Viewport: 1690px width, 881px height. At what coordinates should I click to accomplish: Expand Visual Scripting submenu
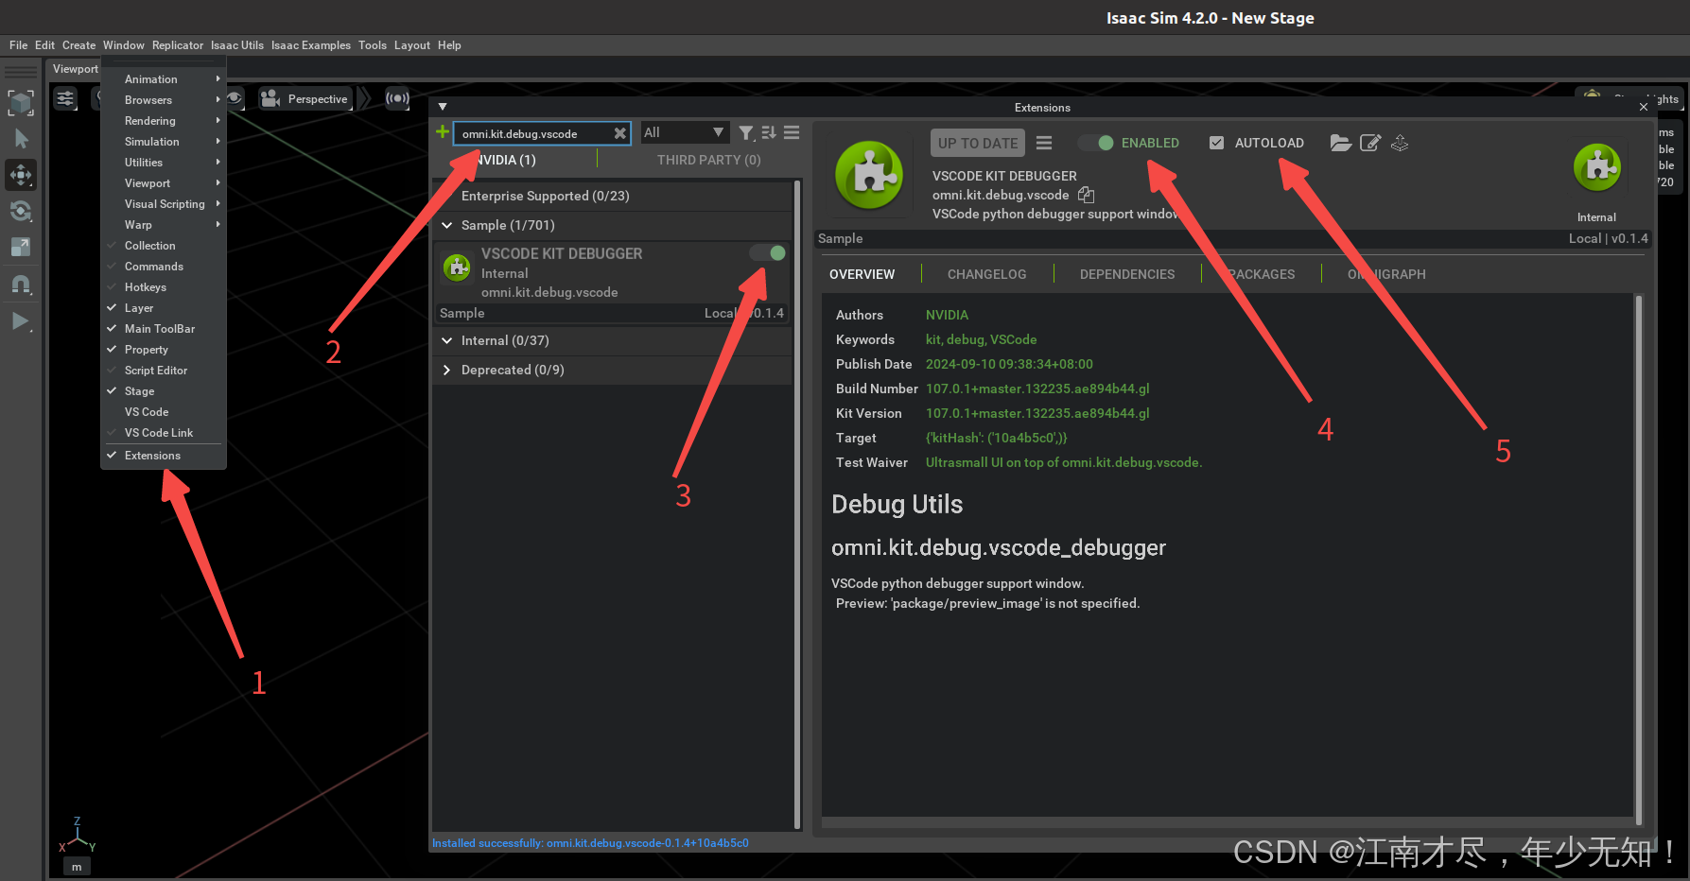click(x=164, y=204)
